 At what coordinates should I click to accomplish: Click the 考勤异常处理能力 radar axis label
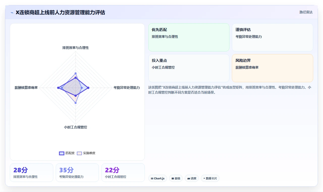[126, 88]
